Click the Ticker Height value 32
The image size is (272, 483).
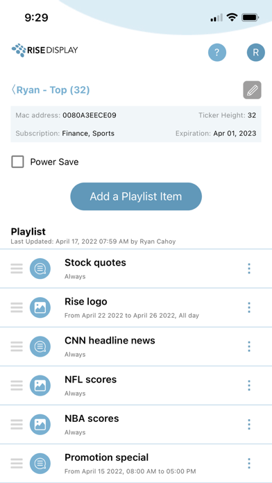[252, 115]
